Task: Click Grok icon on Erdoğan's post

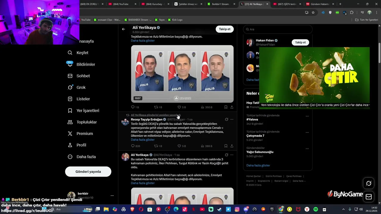Action: [227, 119]
